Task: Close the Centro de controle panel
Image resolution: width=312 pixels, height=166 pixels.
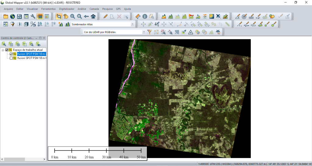Action: click(x=44, y=38)
